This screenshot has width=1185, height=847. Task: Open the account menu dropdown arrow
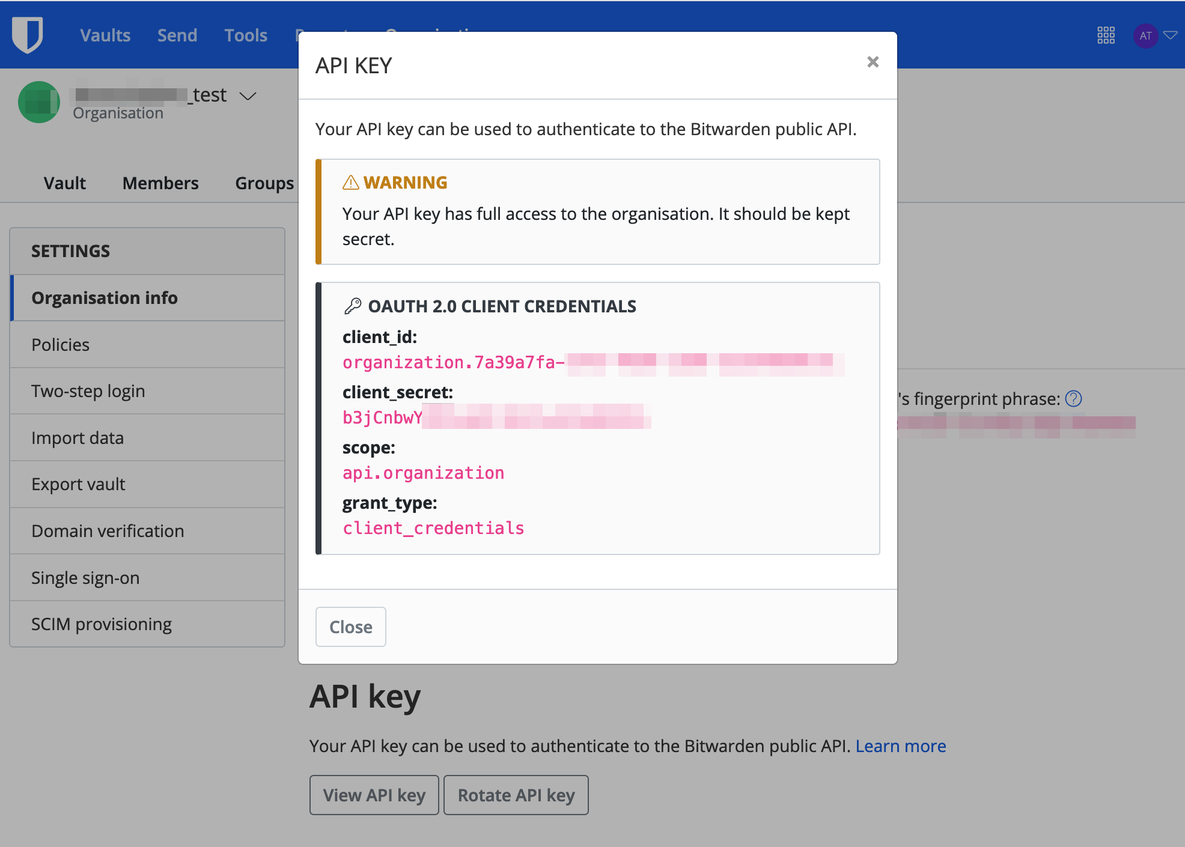pos(1170,35)
